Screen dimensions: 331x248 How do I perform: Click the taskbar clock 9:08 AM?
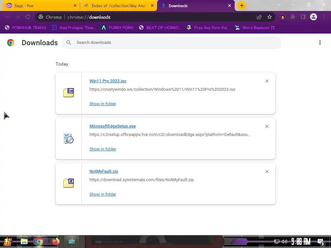(301, 242)
